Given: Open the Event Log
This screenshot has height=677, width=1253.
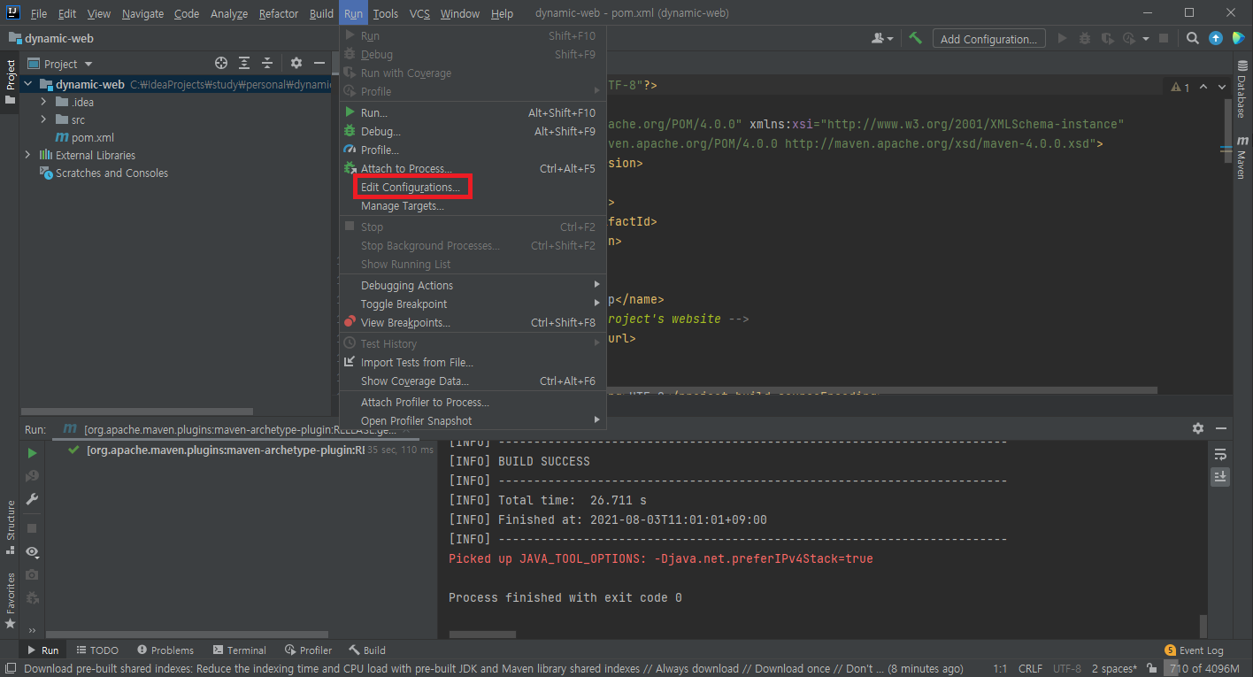Looking at the screenshot, I should (1194, 650).
